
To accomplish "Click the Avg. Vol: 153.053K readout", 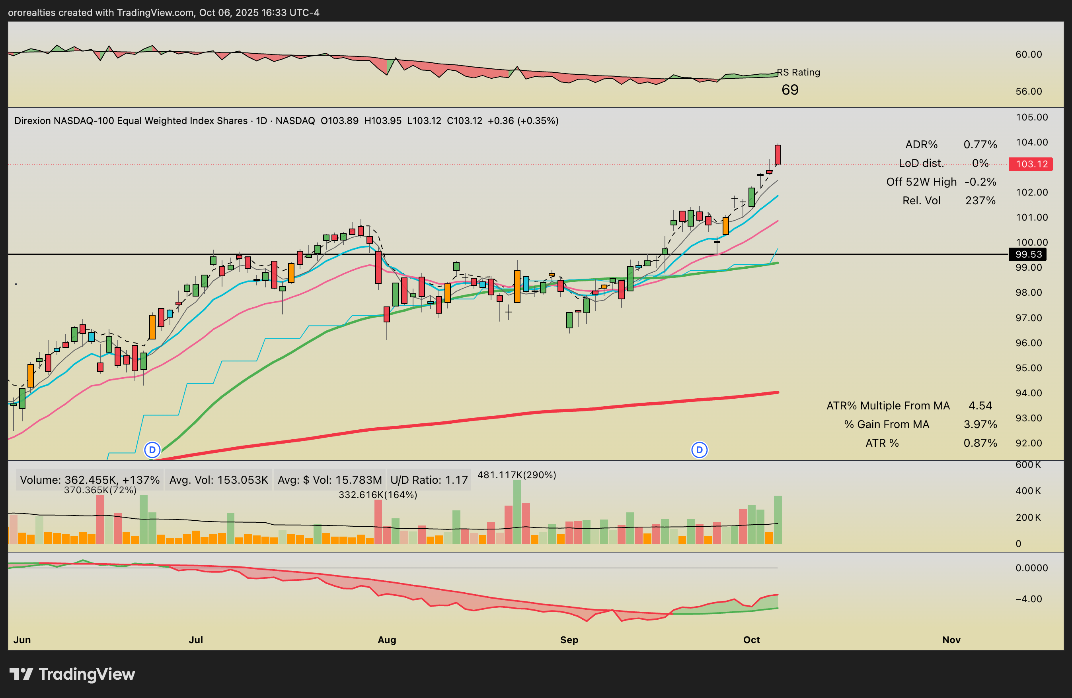I will click(218, 480).
